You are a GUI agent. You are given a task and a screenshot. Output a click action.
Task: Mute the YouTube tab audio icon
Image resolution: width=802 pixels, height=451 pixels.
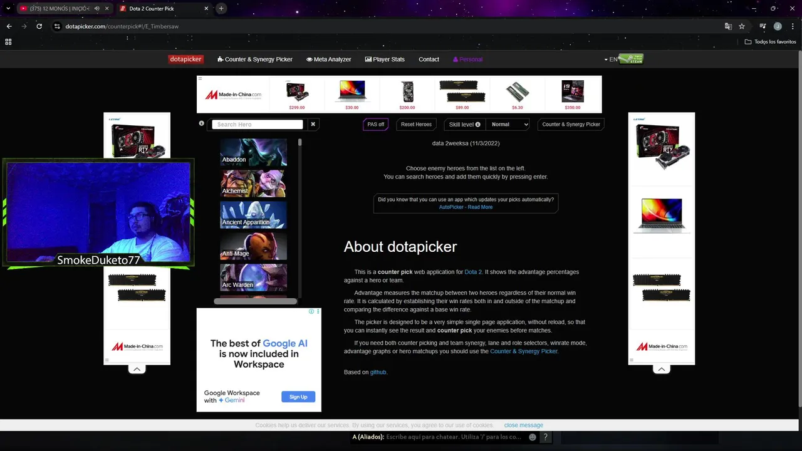pos(96,9)
